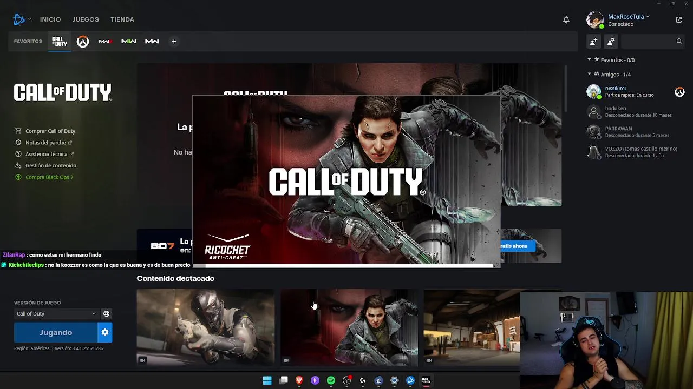
Task: Click the Overwatch icon beside nissikimi
Action: point(679,92)
